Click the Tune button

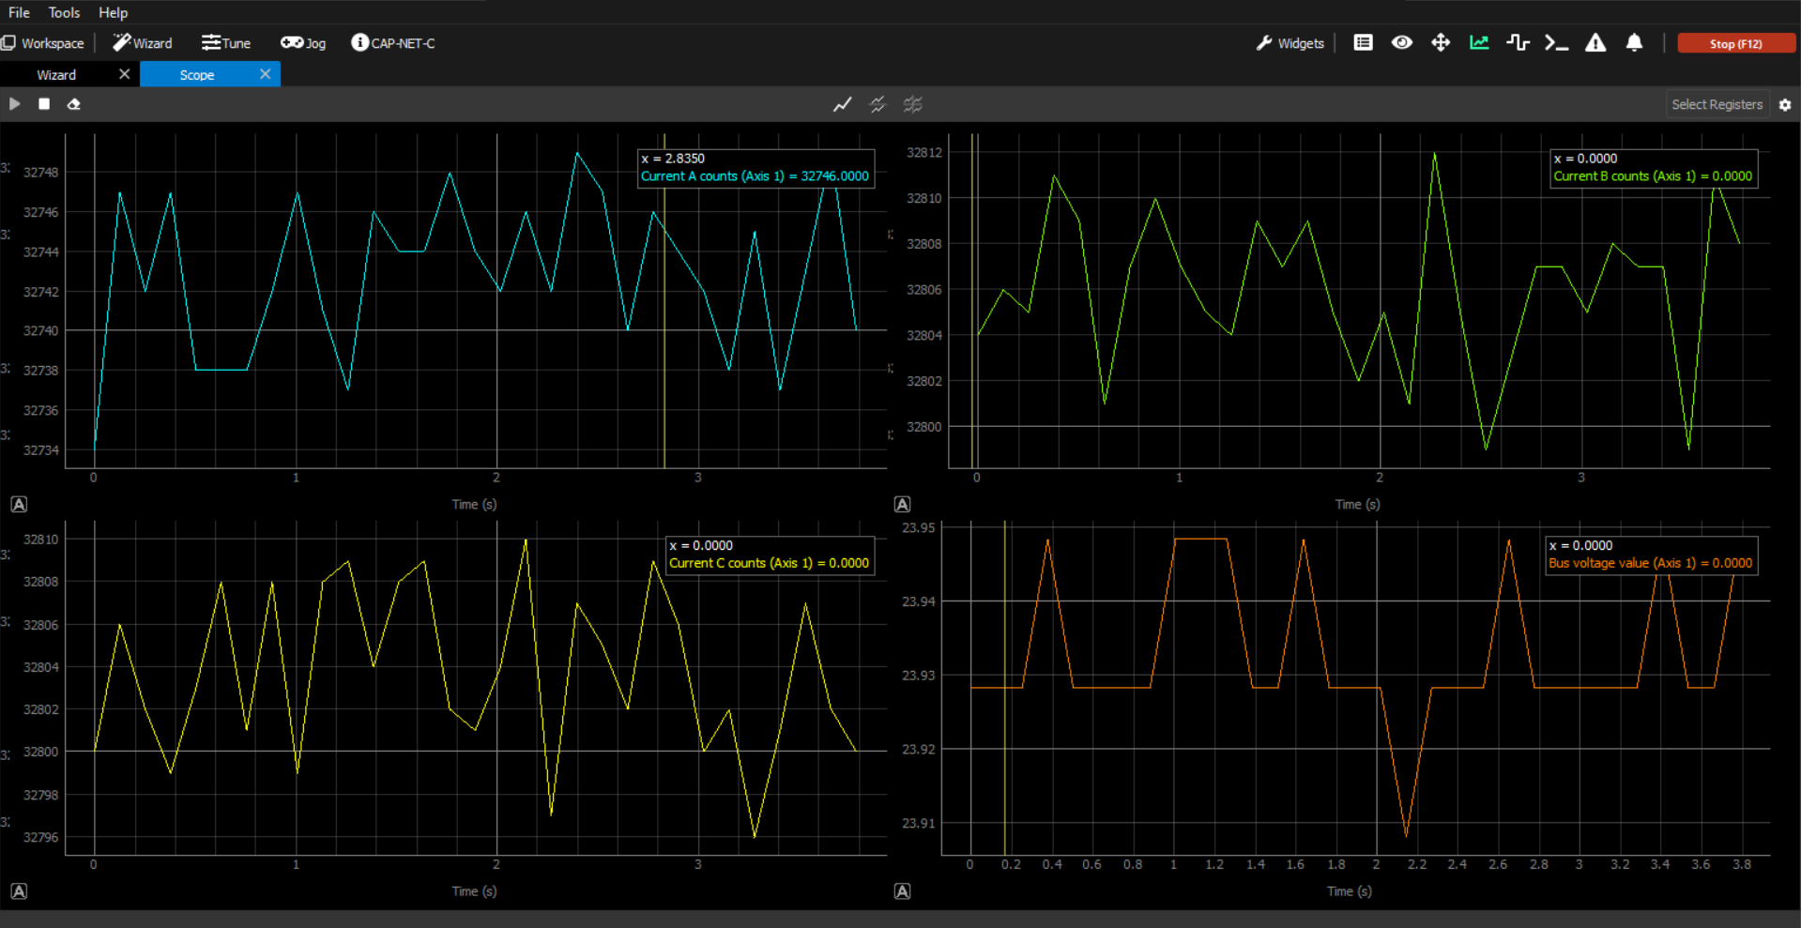(x=226, y=43)
